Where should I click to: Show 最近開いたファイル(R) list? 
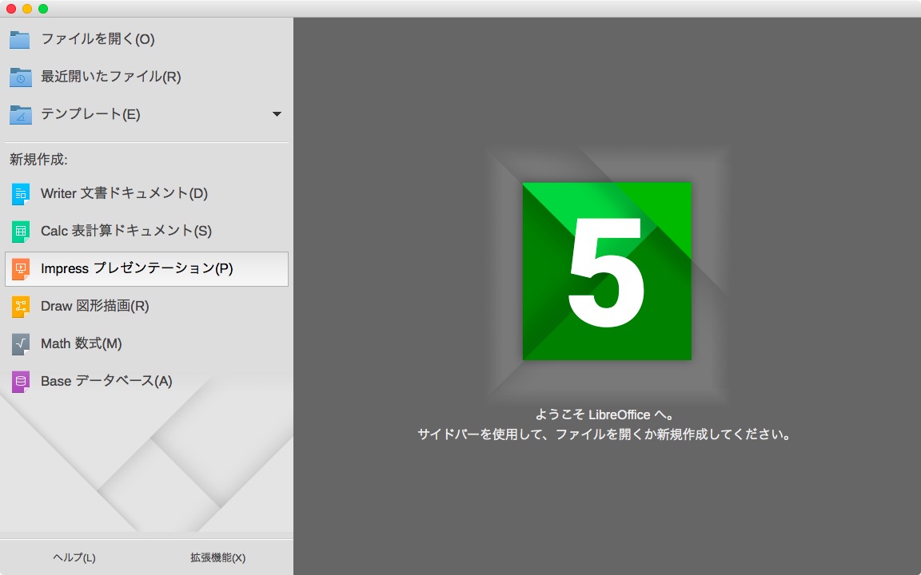click(x=110, y=77)
